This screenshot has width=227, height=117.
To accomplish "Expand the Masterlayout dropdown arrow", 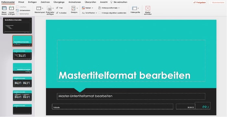I will 42,8.
